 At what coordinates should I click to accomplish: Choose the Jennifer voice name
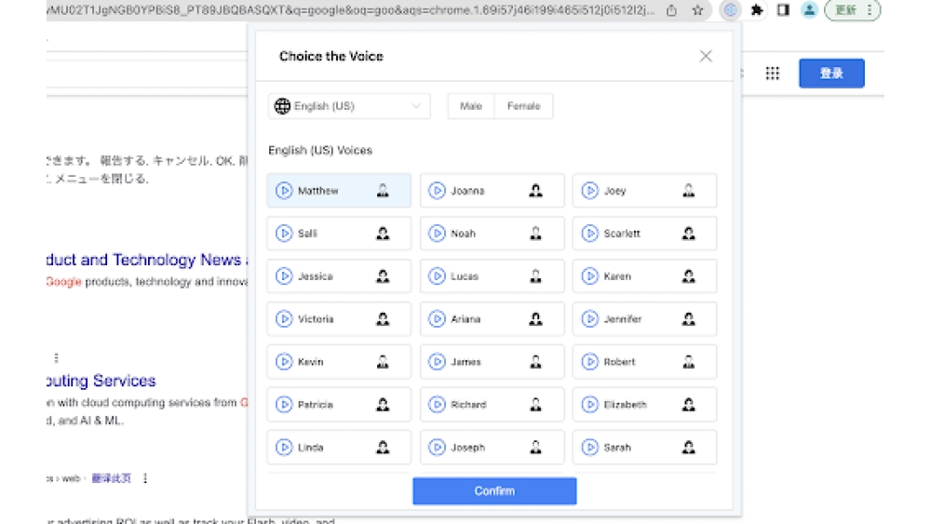pyautogui.click(x=622, y=318)
